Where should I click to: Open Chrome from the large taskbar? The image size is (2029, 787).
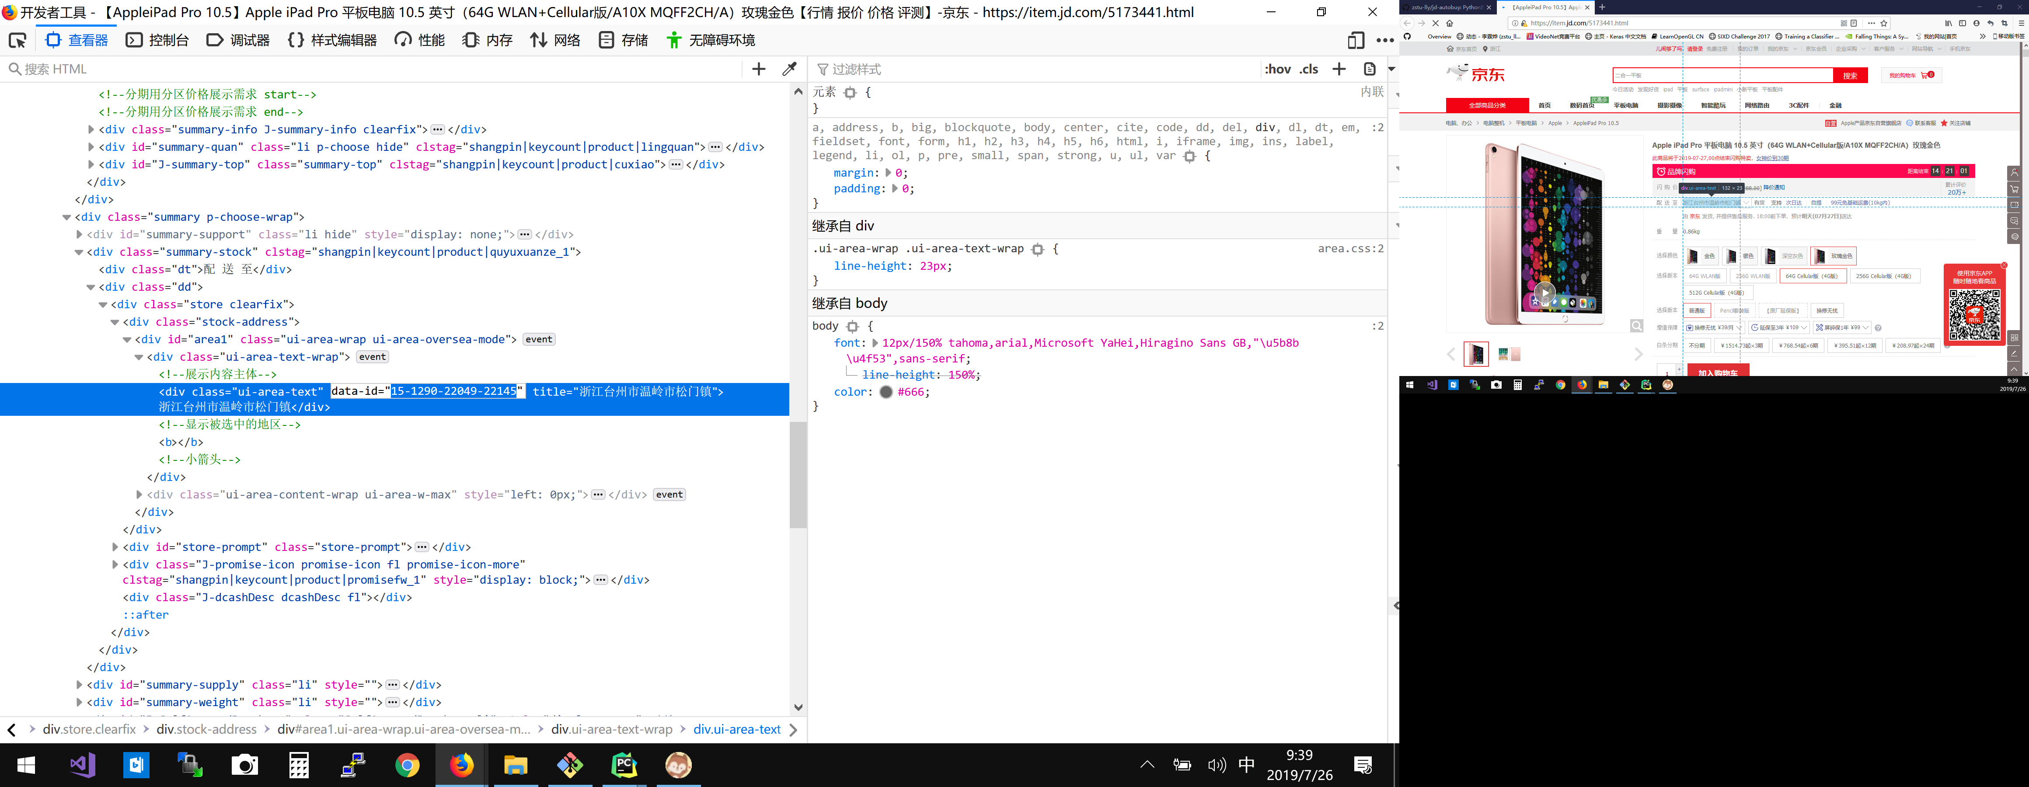[x=407, y=765]
